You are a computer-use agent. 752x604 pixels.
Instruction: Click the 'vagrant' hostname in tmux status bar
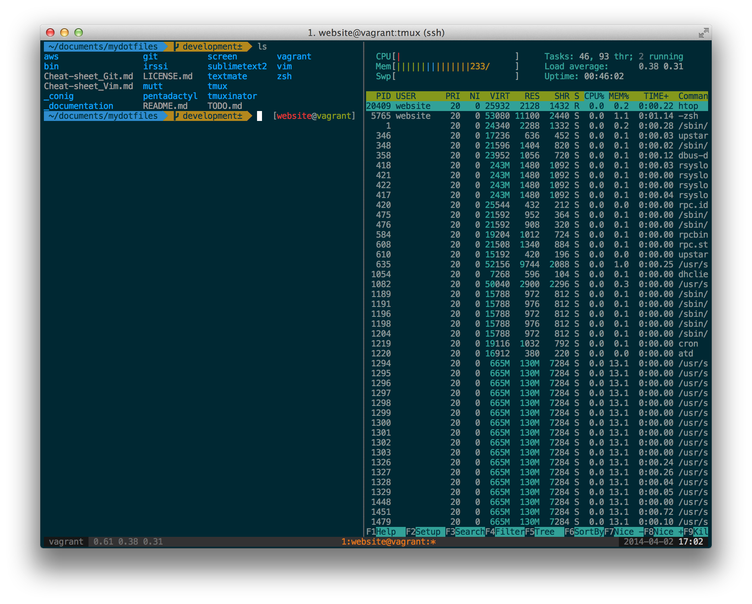click(66, 541)
